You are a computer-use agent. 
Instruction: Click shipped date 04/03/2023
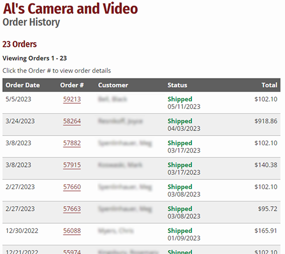(184, 129)
